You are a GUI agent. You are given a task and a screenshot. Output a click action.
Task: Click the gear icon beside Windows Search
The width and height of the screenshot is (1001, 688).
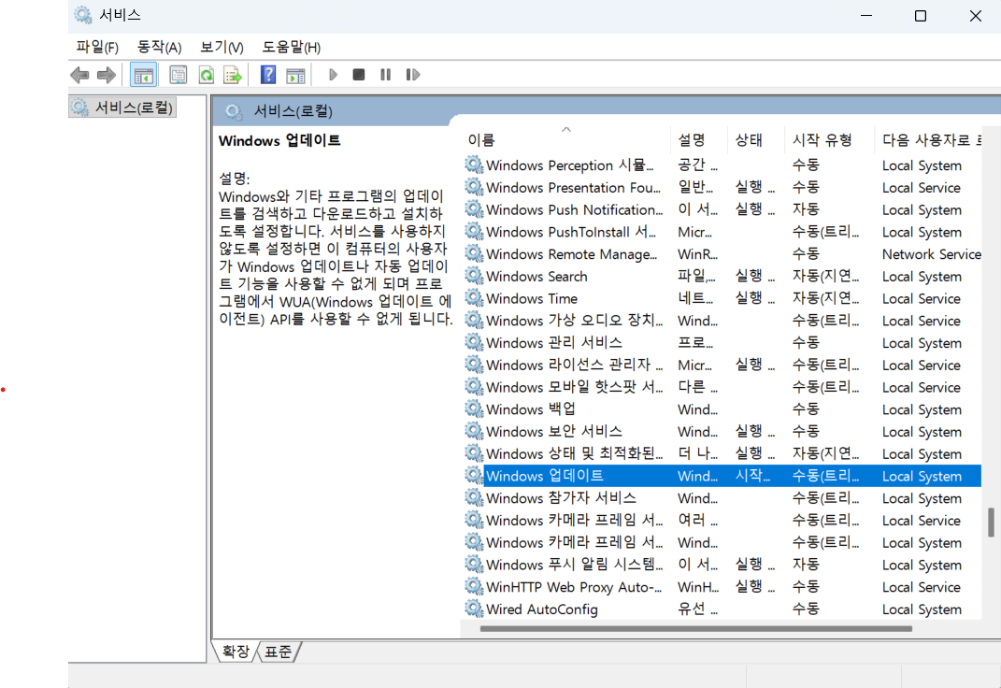click(473, 276)
